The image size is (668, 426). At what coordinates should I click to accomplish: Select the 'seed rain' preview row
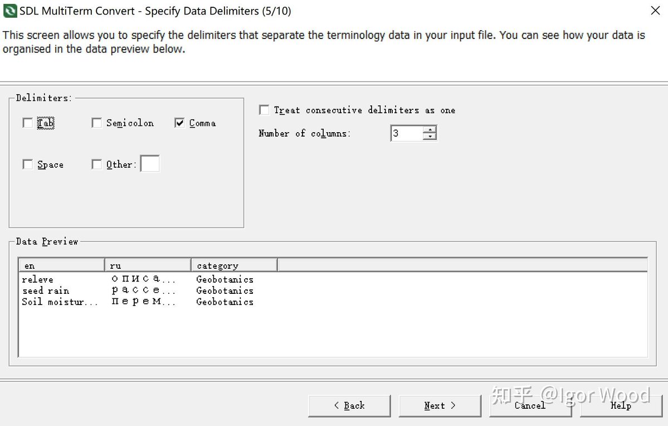point(46,291)
